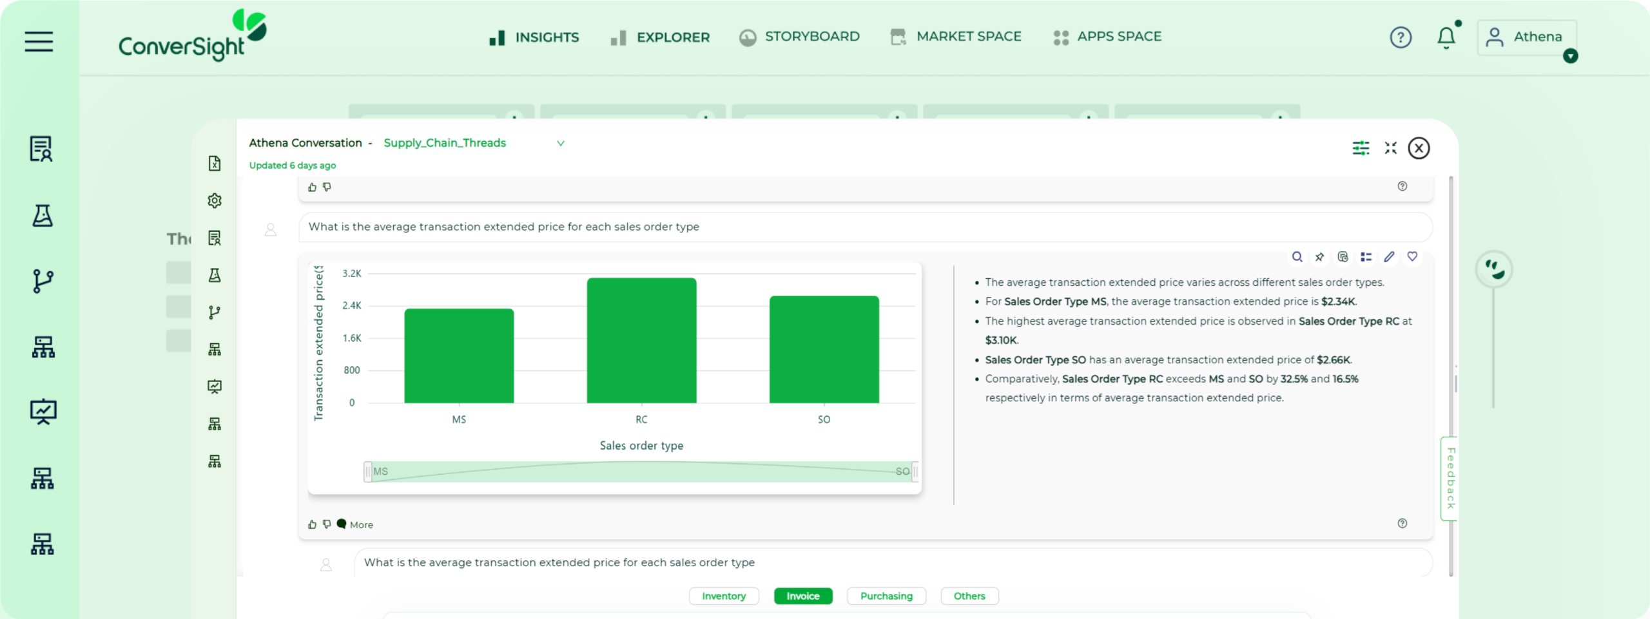Select the Purchasing category chip

tap(886, 596)
